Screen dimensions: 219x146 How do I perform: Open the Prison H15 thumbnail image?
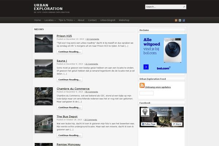(44, 43)
